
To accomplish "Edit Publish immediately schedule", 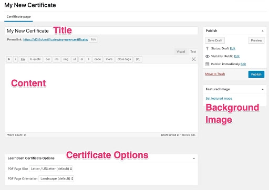I will coord(243,64).
